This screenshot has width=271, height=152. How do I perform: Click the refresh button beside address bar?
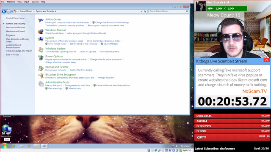(145, 11)
